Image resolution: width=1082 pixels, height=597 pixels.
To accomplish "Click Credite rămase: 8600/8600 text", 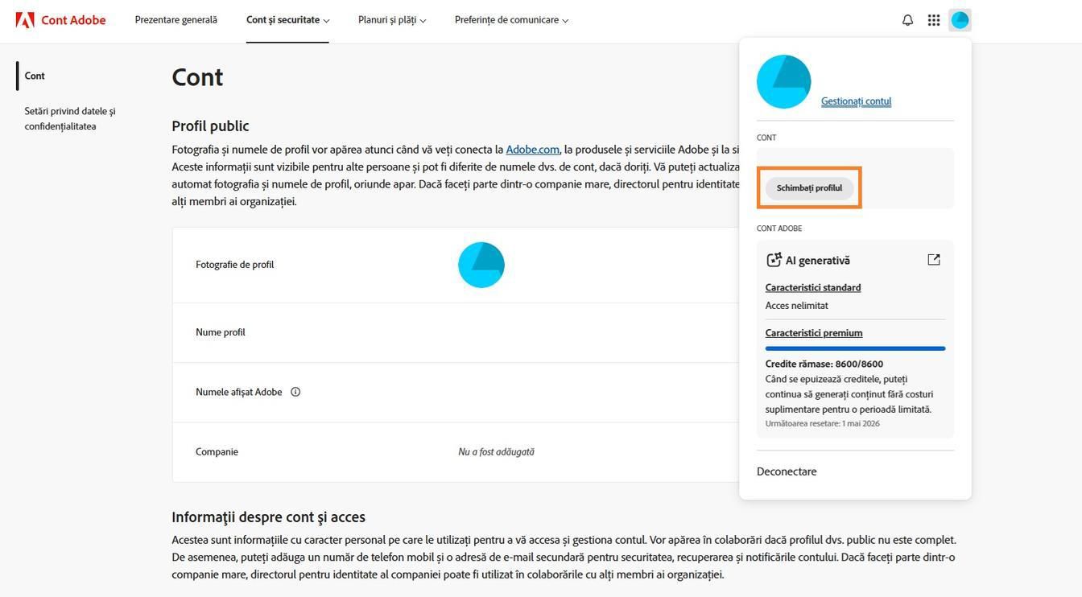I will pyautogui.click(x=824, y=364).
